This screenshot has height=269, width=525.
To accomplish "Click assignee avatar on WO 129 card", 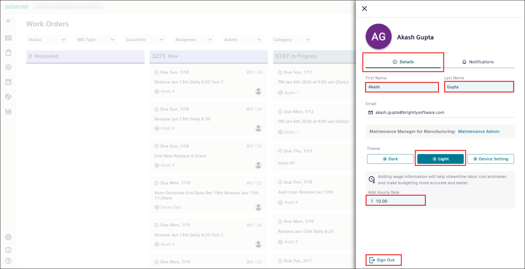I will point(258,128).
